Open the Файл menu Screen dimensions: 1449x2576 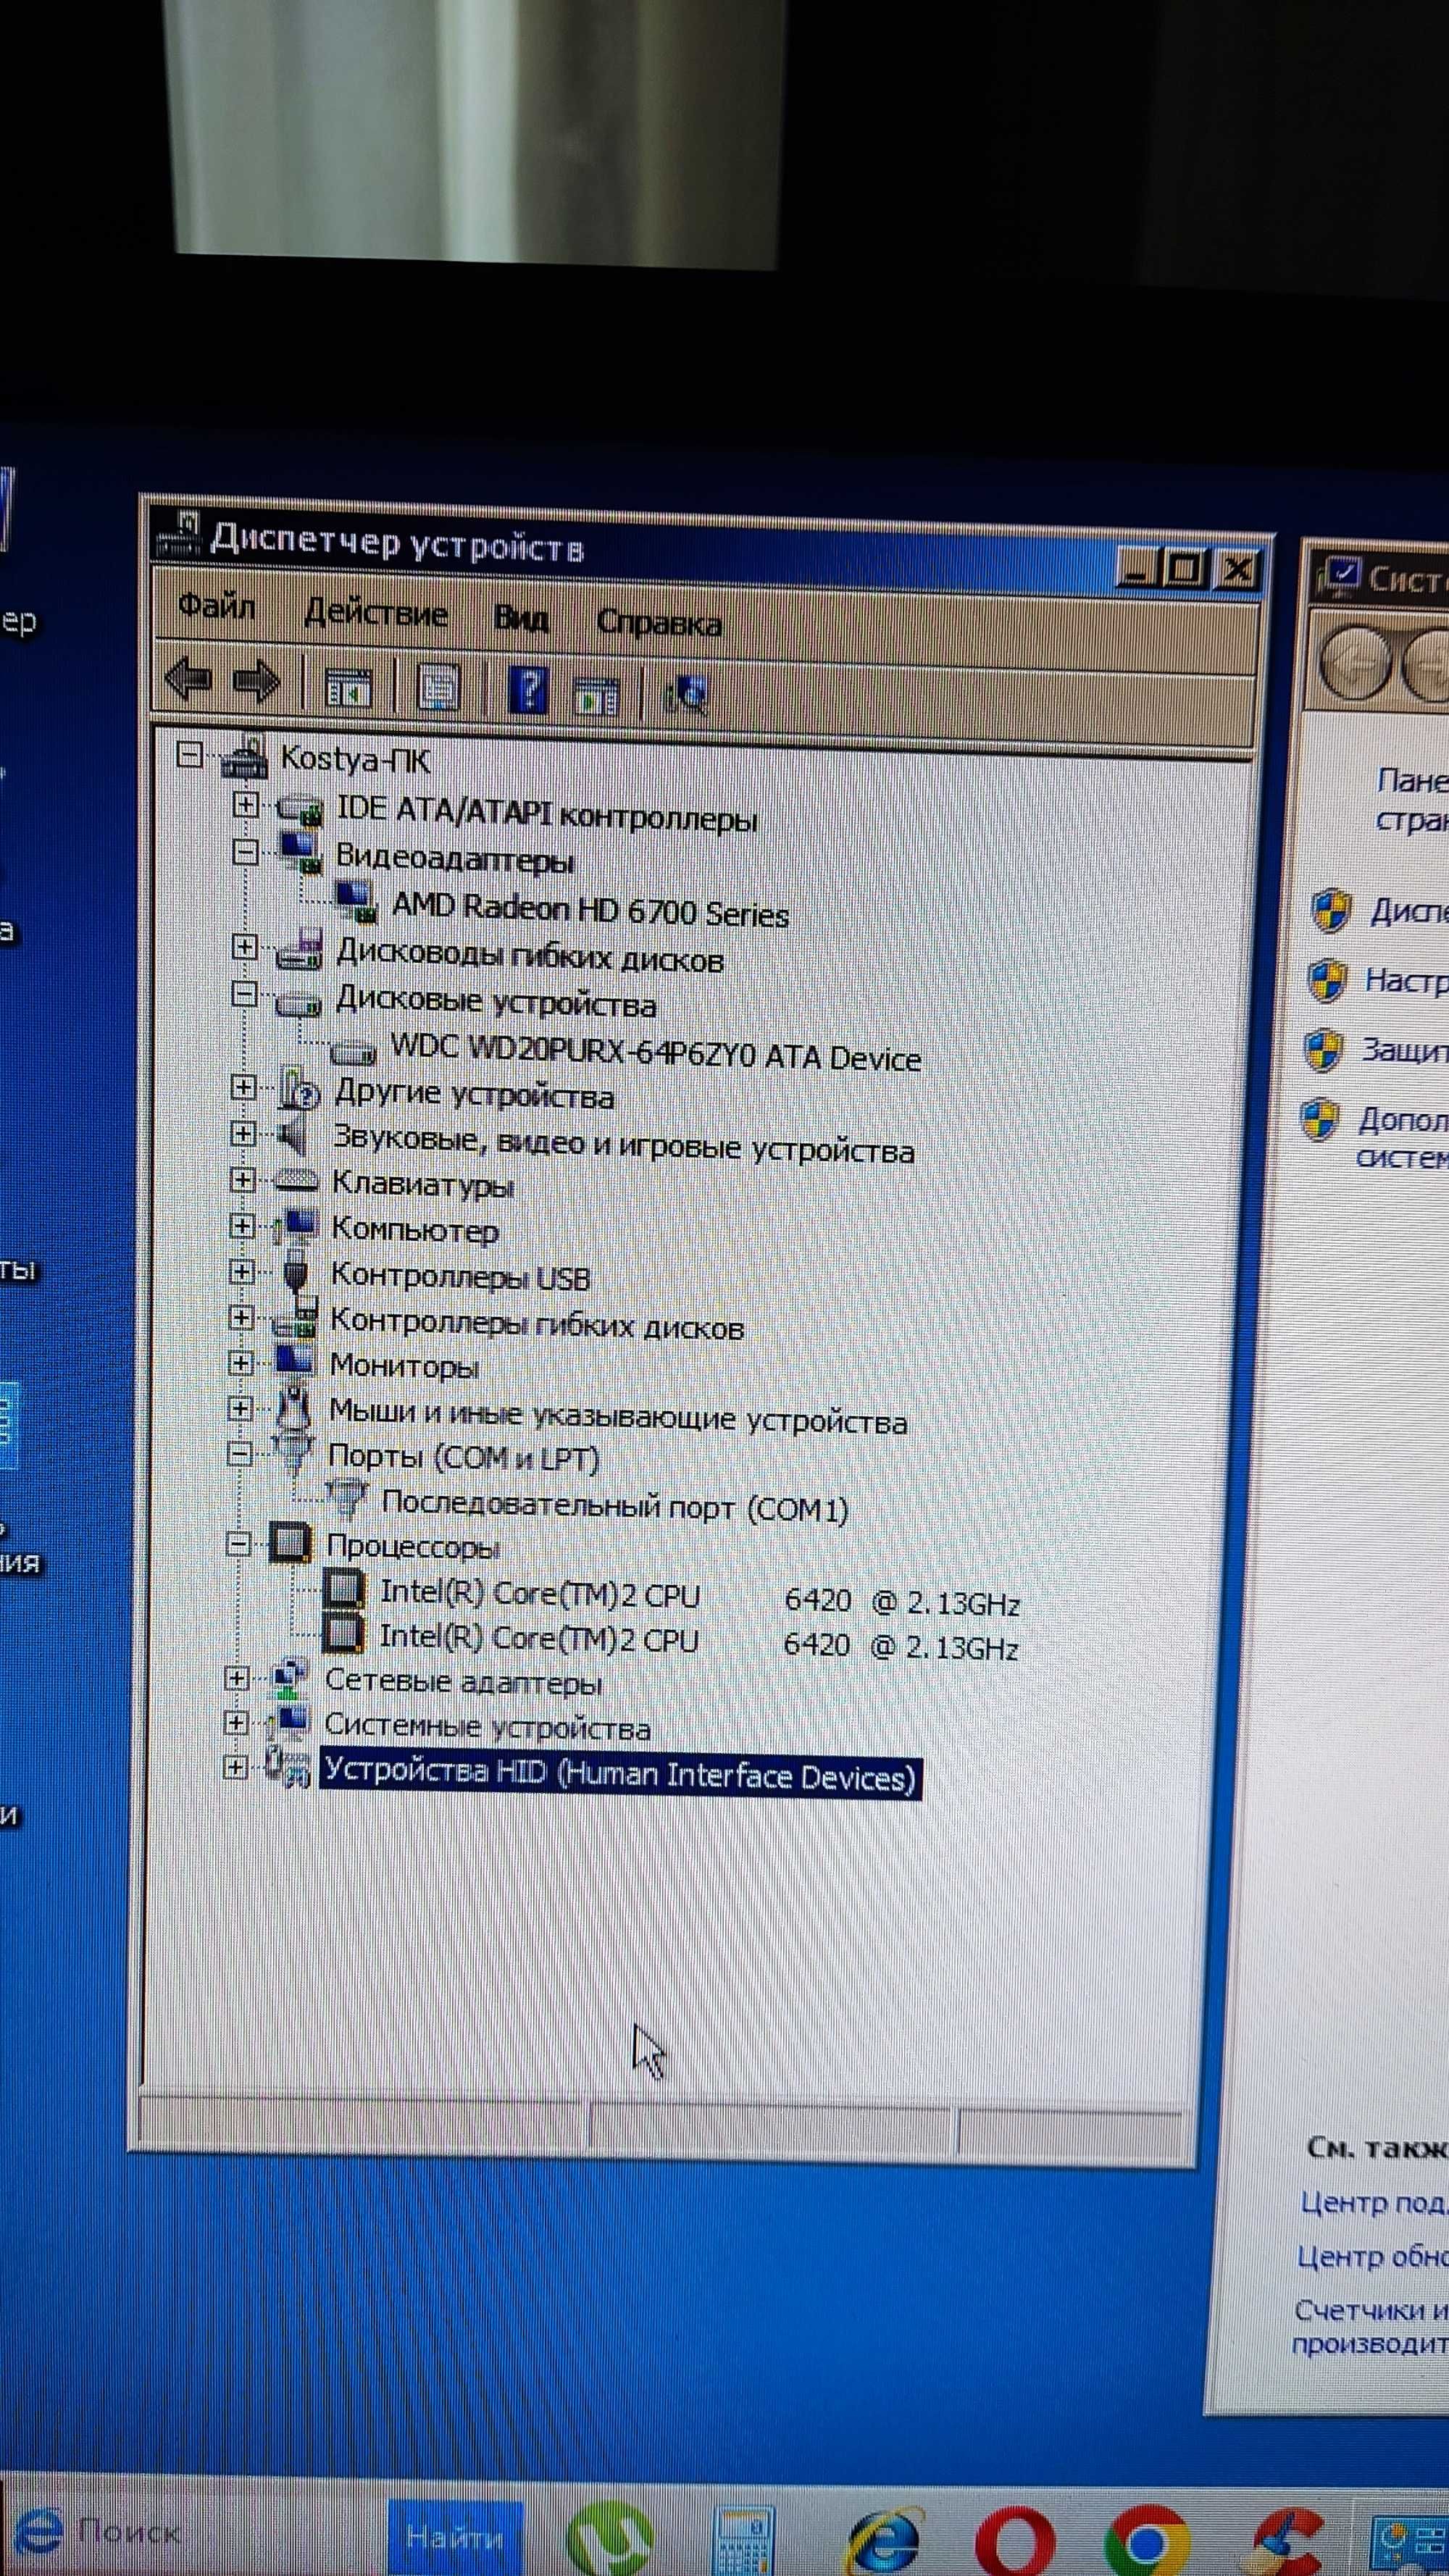(216, 607)
